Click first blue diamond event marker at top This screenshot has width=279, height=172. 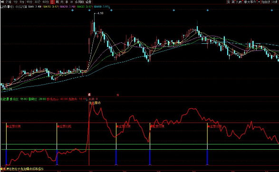[72, 10]
